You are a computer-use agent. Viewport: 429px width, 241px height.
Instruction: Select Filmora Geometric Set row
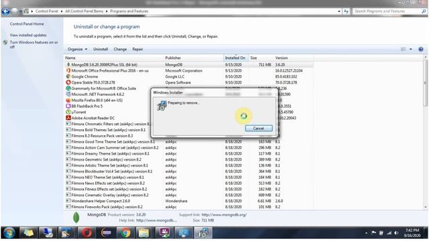point(189,159)
